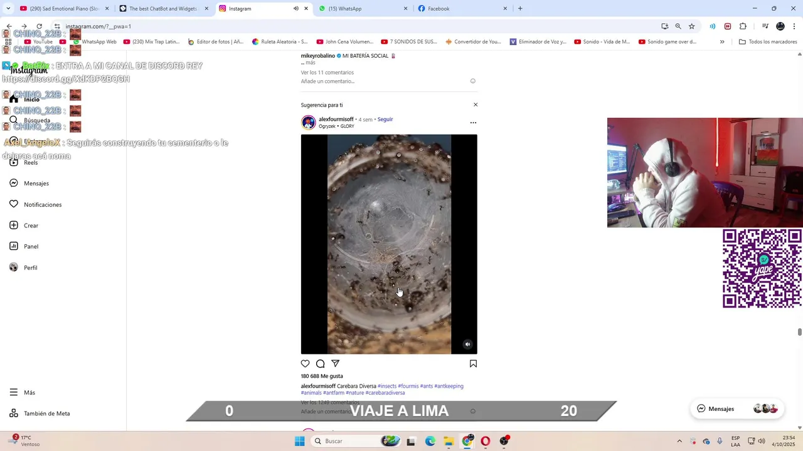Open Notificaciones in the sidebar
Image resolution: width=803 pixels, height=451 pixels.
click(43, 205)
